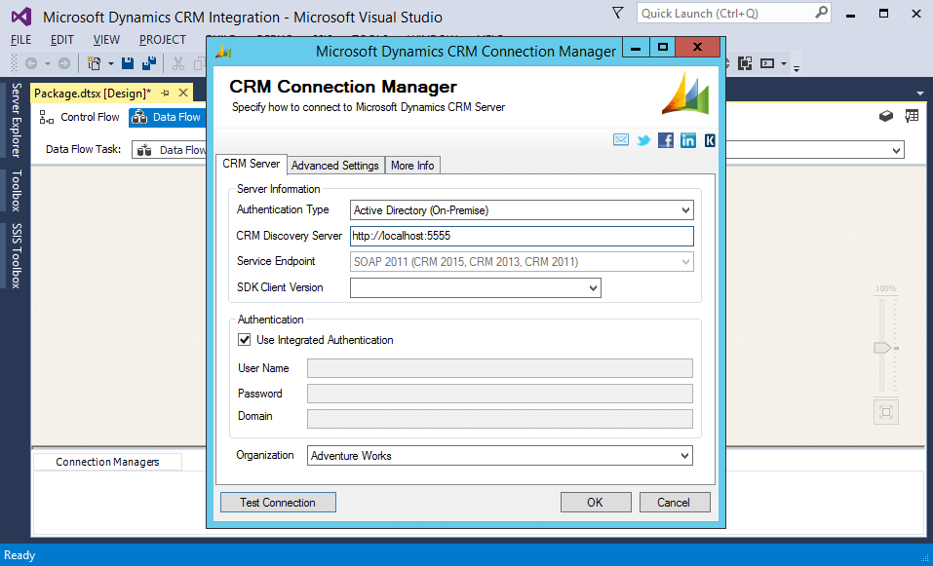Open the Data Flow Task dropdown arrow
The height and width of the screenshot is (566, 933).
click(896, 150)
